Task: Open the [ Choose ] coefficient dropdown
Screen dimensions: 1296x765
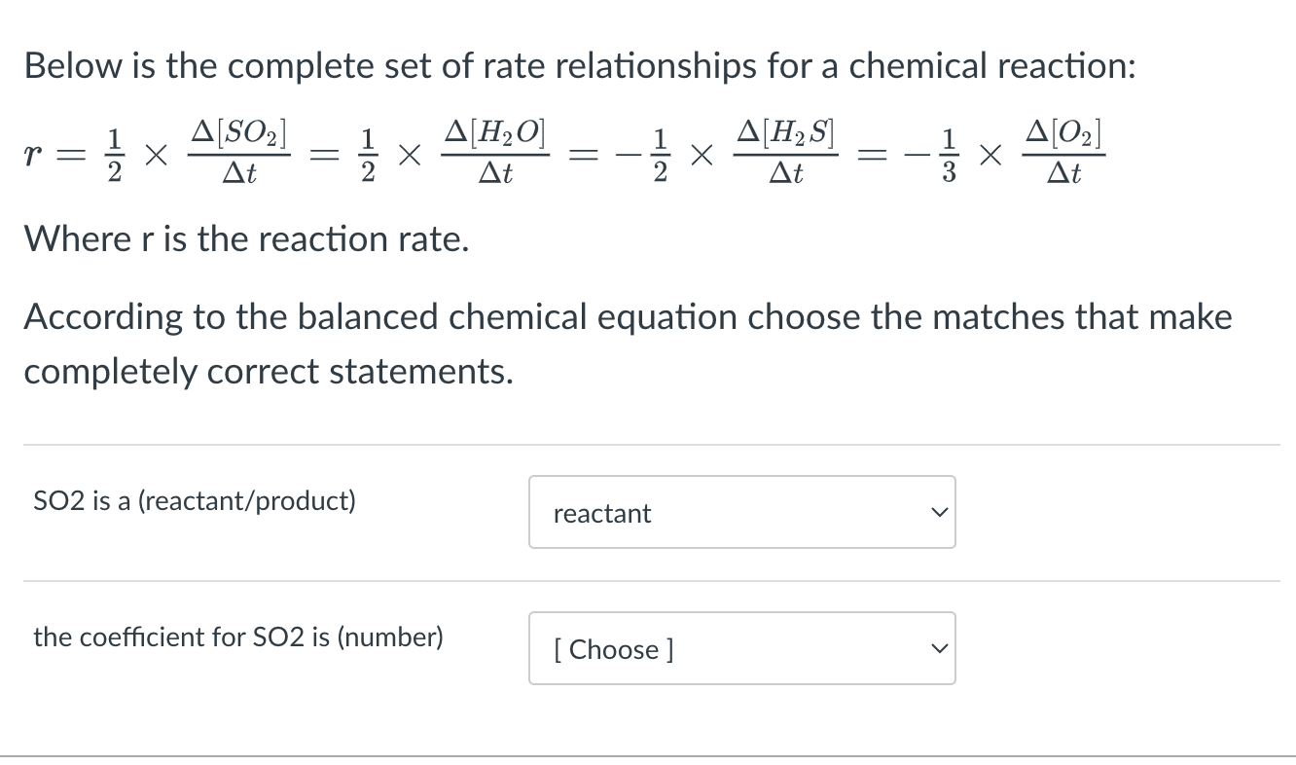Action: tap(741, 648)
